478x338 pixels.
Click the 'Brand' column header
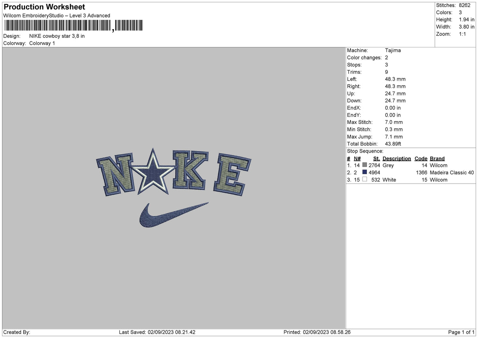click(437, 159)
